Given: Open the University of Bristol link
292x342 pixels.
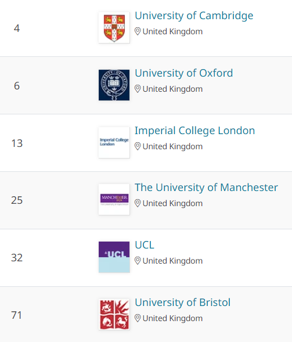Looking at the screenshot, I should point(182,303).
